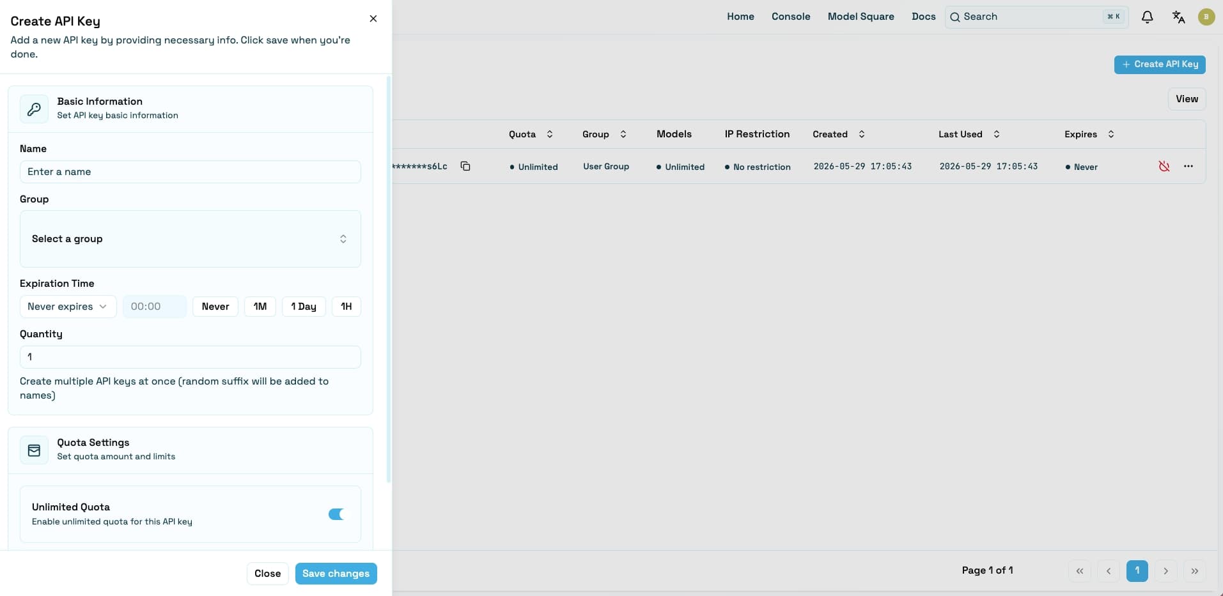Click the search magnifier icon
This screenshot has width=1223, height=596.
click(x=955, y=17)
